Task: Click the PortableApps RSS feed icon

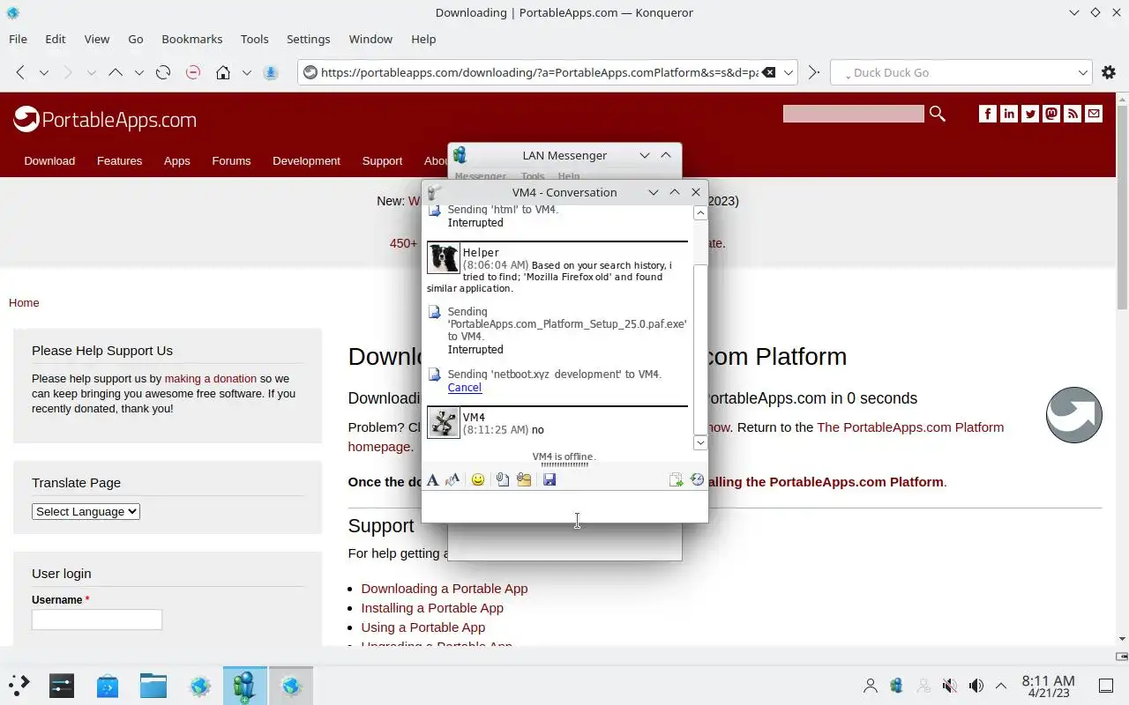Action: tap(1073, 114)
